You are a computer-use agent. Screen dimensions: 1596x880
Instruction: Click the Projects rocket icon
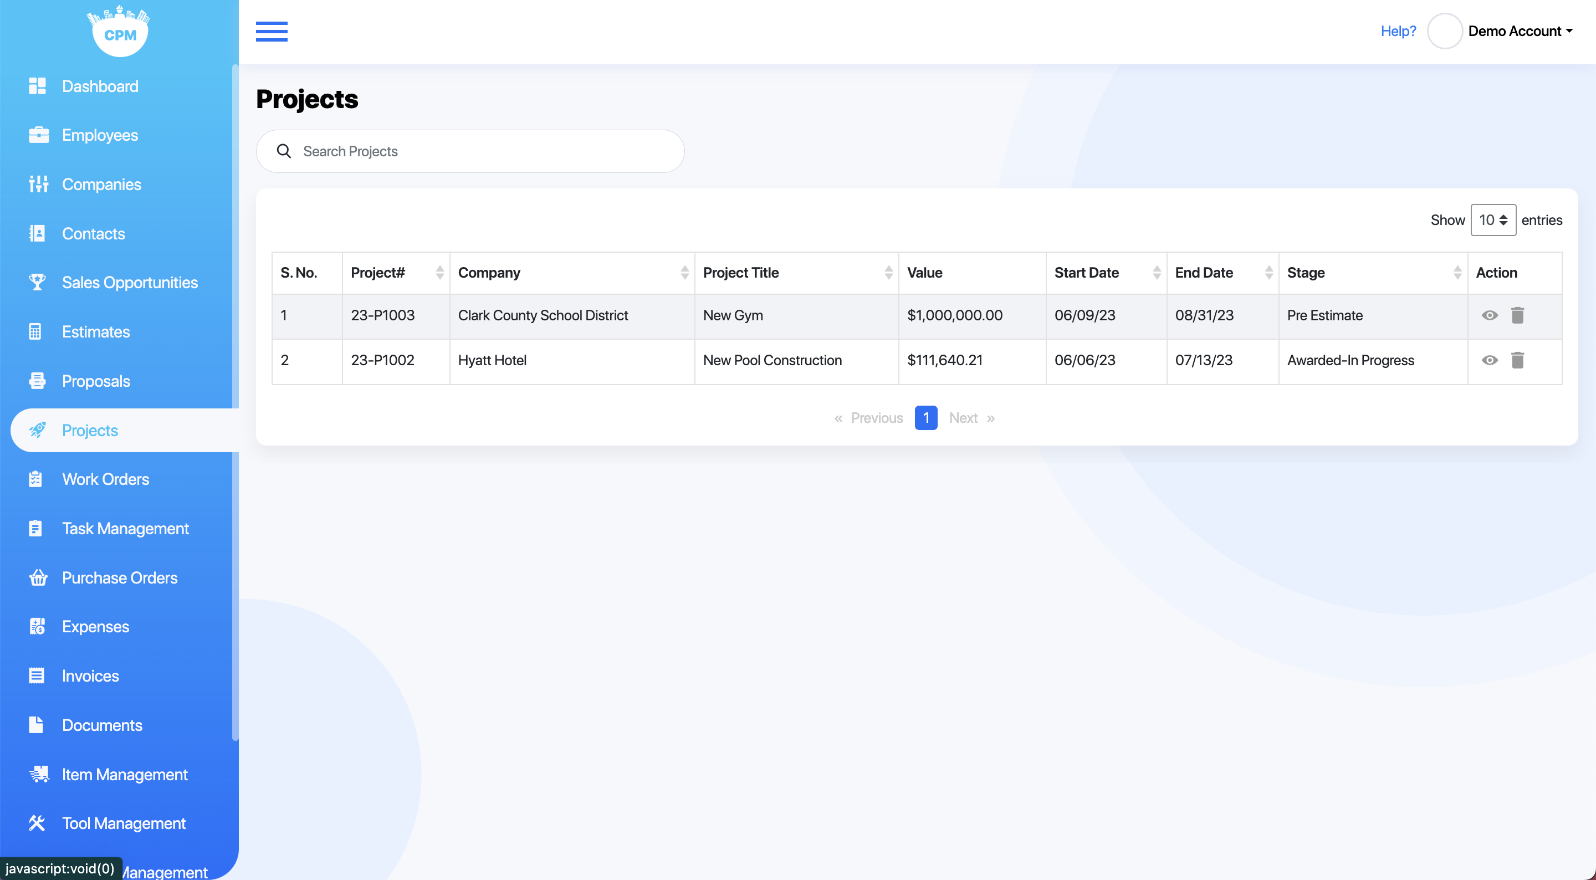[x=37, y=430]
